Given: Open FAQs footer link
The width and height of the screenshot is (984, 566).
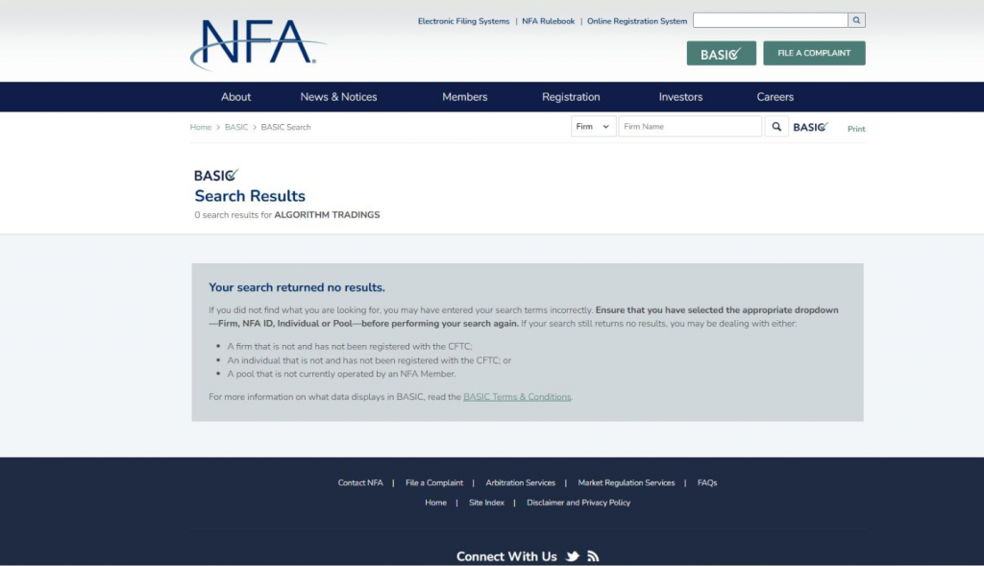Looking at the screenshot, I should pyautogui.click(x=706, y=482).
